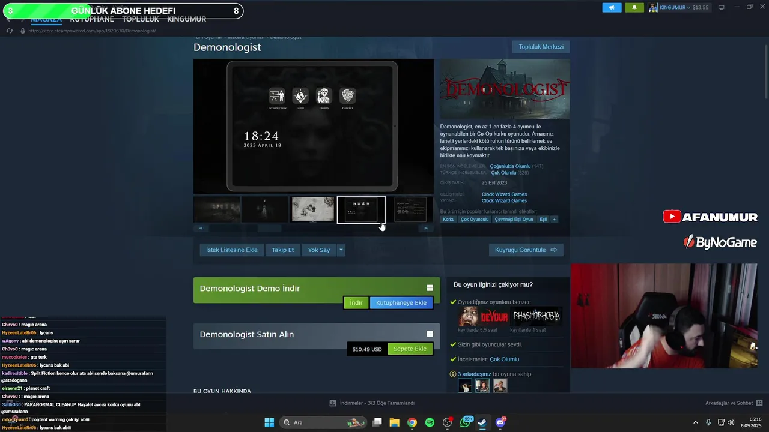Click the screenshot strip scroll handle
The width and height of the screenshot is (769, 432).
[269, 228]
